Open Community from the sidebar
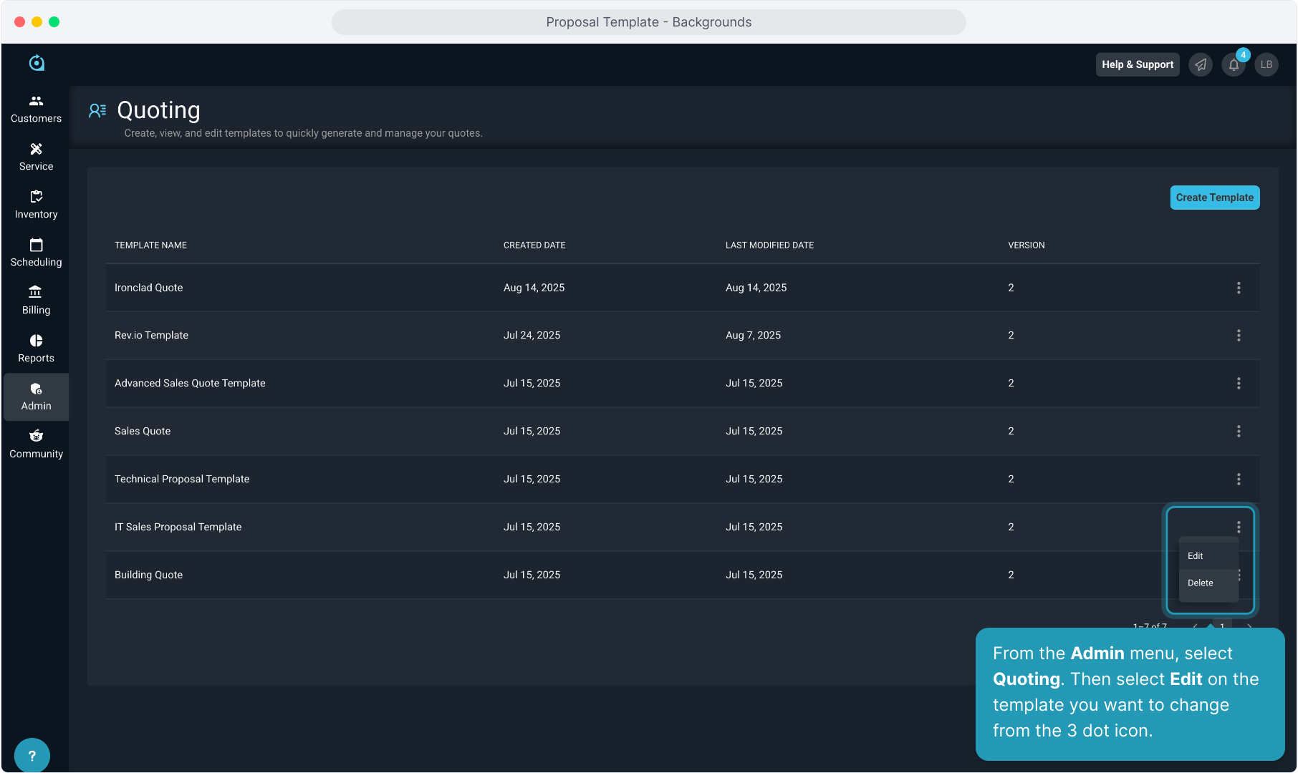 coord(36,445)
